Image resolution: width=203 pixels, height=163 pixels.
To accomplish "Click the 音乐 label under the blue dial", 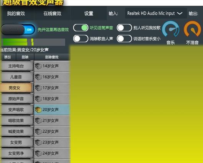I will click(x=170, y=43).
